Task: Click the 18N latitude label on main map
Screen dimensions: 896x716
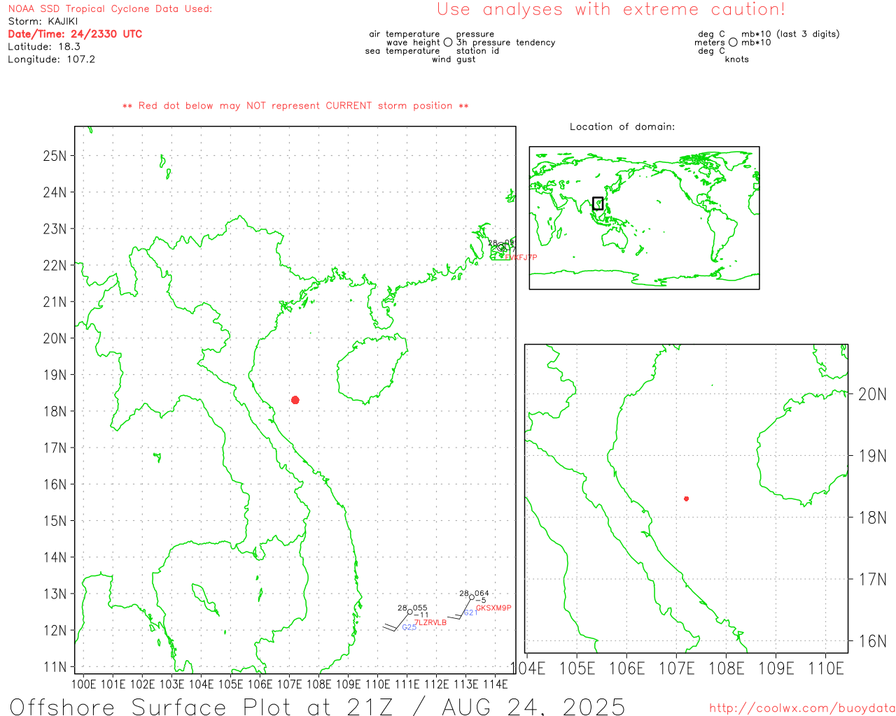Action: coord(55,411)
